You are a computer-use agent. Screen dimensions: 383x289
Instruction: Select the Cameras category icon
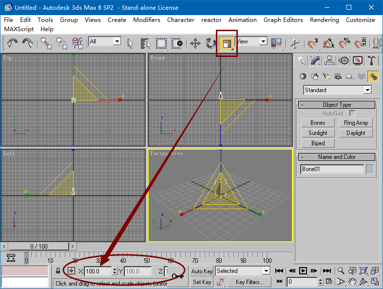tap(338, 77)
